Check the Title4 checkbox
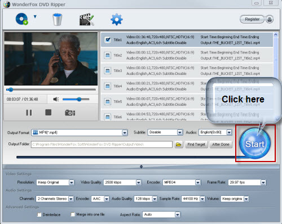Screen dimensions: 282x224 pos(108,86)
